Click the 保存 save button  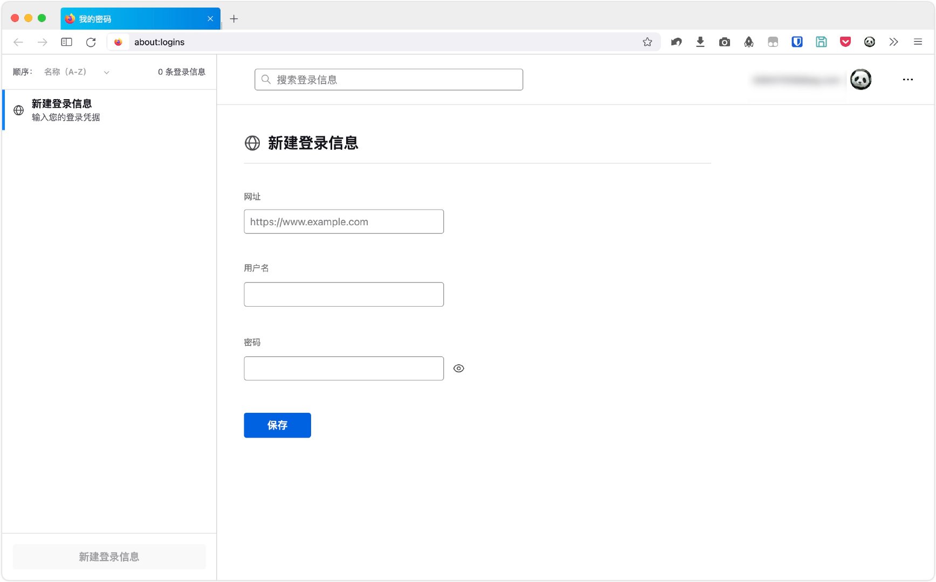click(x=277, y=425)
